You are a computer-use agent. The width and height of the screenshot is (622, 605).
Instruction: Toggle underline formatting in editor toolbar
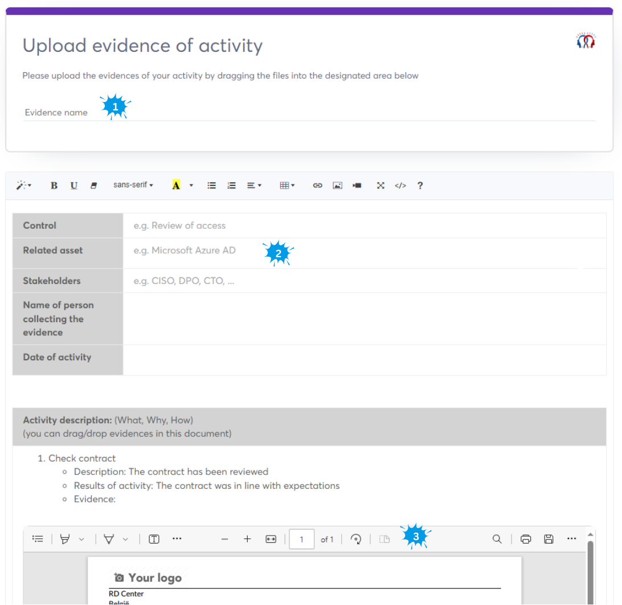(x=74, y=186)
